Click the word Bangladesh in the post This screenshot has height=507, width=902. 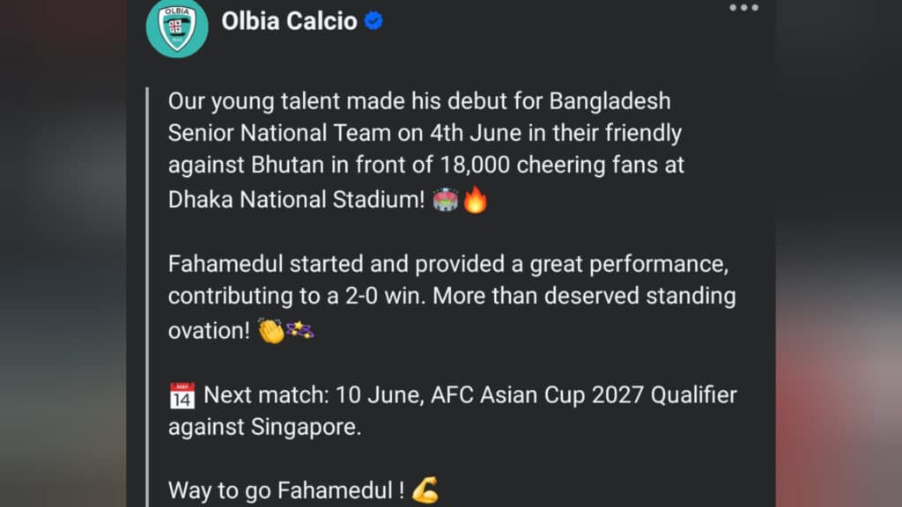[610, 101]
